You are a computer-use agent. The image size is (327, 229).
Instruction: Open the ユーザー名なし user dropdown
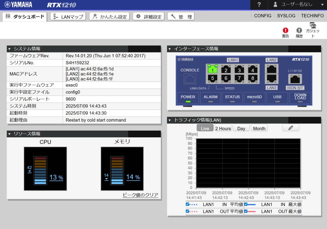298,5
